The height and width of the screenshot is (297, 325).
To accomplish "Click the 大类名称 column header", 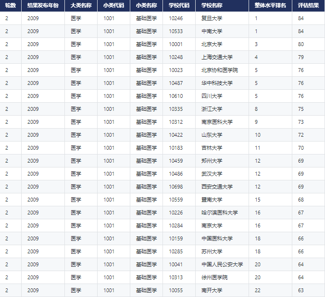I will (x=81, y=5).
